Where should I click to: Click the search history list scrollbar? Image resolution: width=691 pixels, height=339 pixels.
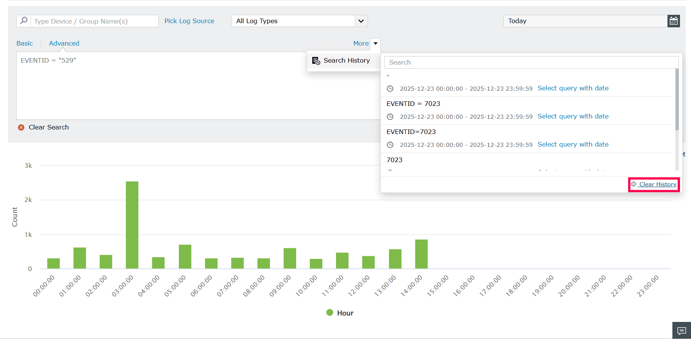pos(677,99)
